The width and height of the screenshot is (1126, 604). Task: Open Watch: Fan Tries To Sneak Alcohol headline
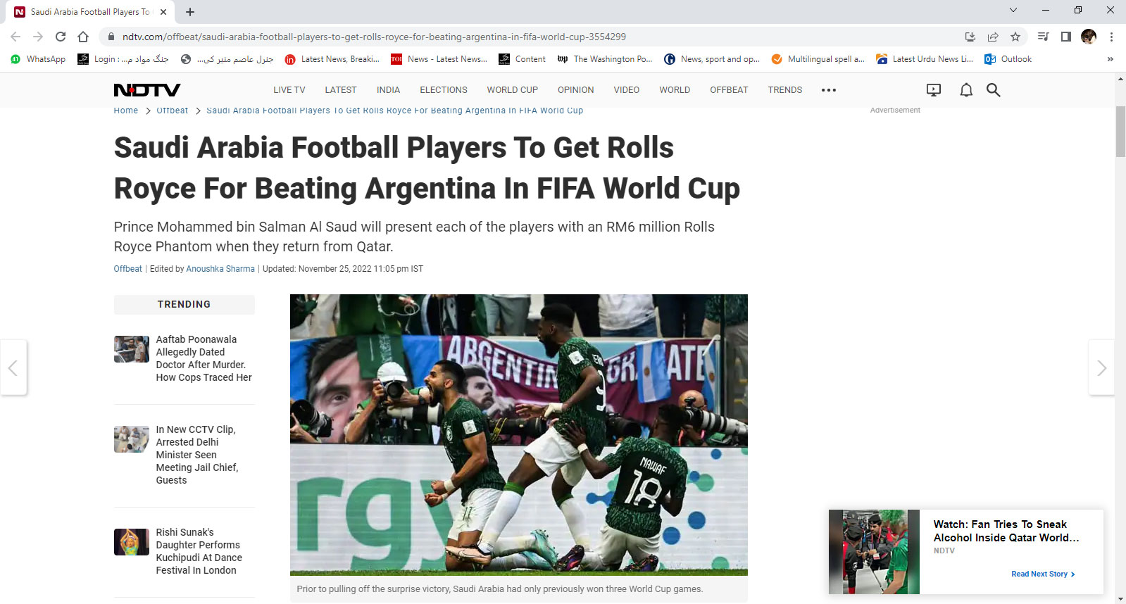click(1006, 531)
